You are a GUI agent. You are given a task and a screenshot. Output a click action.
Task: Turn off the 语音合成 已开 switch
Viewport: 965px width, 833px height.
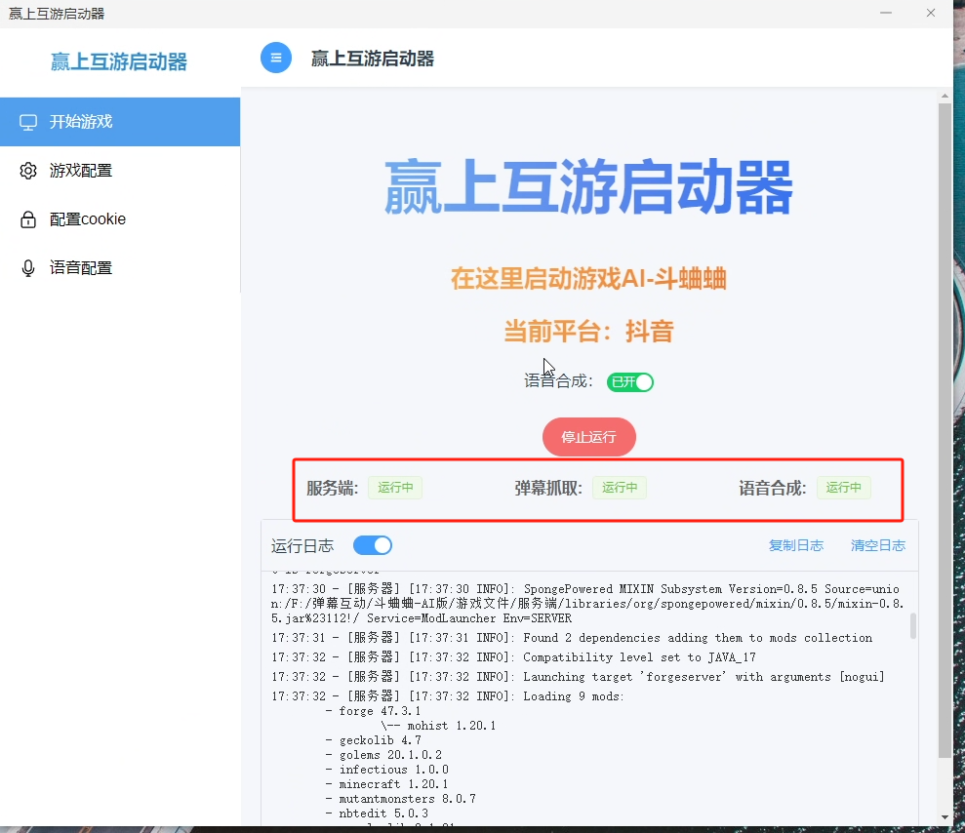630,382
